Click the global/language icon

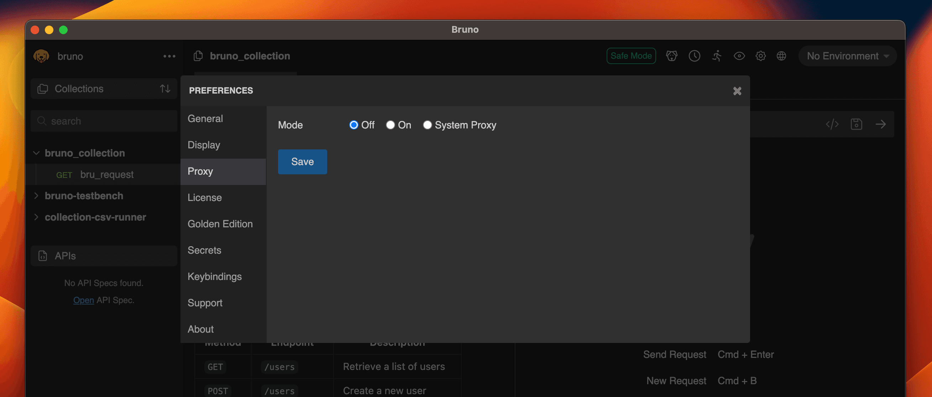point(782,55)
